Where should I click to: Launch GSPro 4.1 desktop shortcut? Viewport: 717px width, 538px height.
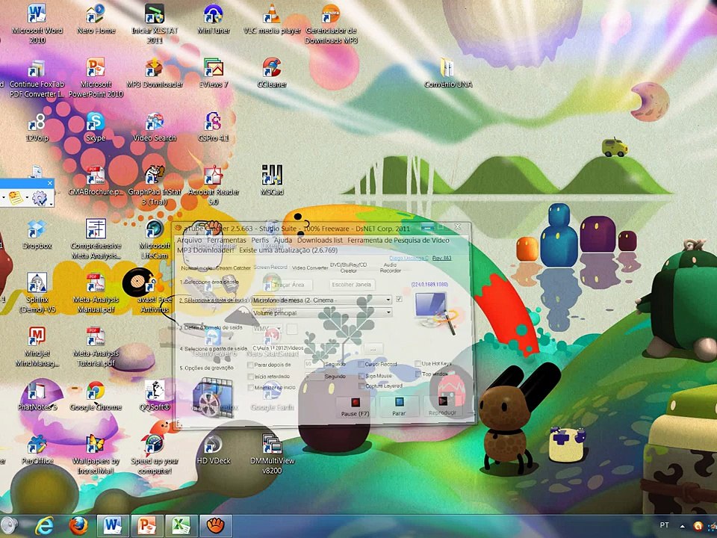coord(213,127)
